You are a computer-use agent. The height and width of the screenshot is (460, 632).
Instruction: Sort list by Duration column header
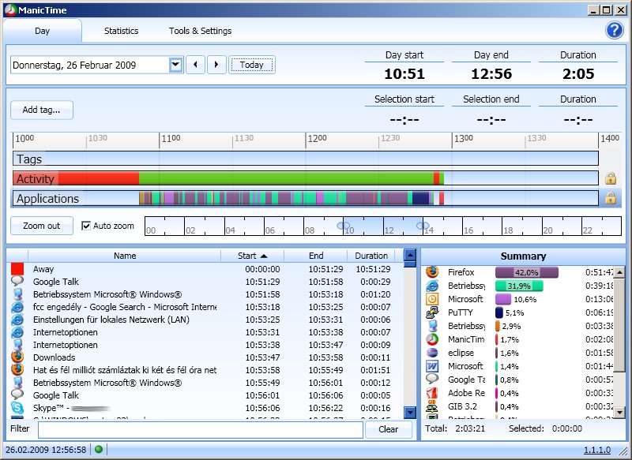coord(371,256)
